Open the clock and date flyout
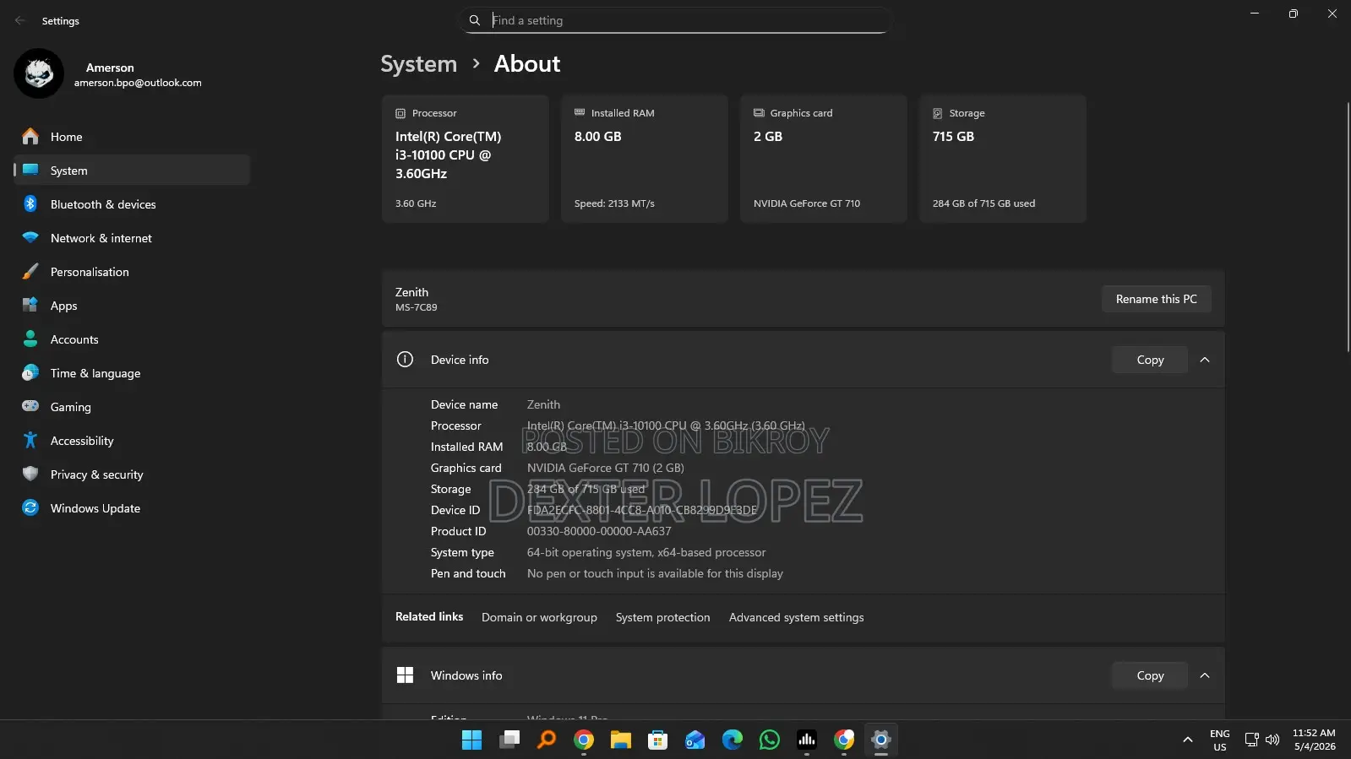1351x759 pixels. [1314, 740]
